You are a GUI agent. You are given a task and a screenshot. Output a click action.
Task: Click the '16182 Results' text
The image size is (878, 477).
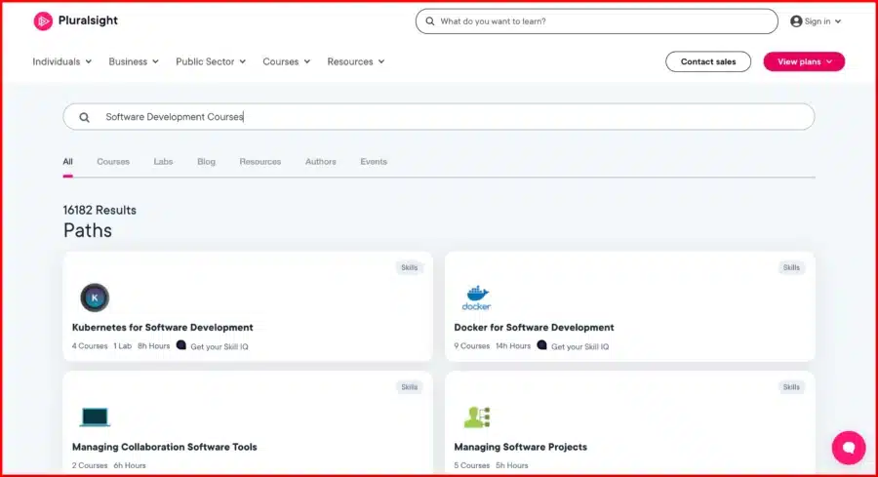pyautogui.click(x=100, y=210)
